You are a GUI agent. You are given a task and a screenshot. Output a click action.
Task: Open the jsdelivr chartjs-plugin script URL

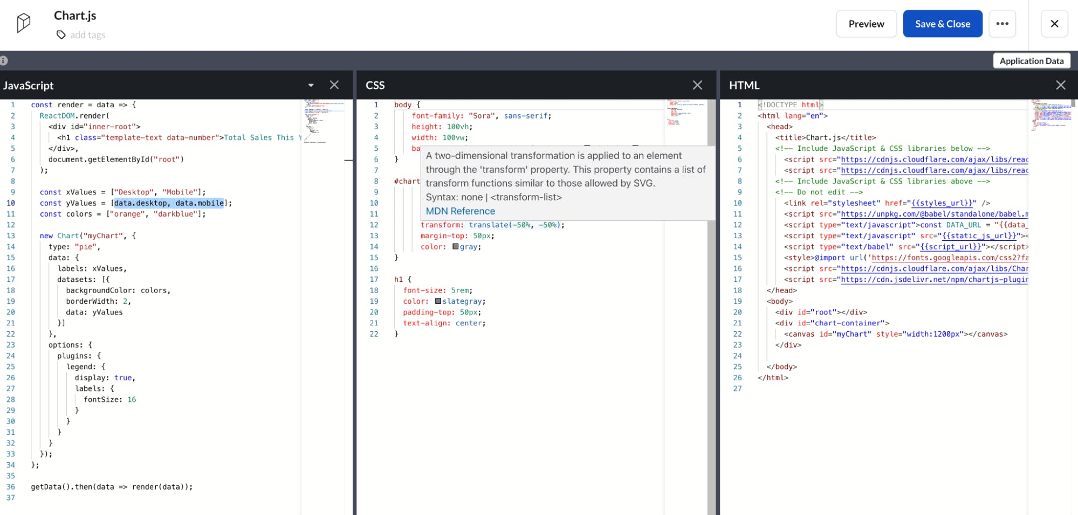[x=934, y=280]
